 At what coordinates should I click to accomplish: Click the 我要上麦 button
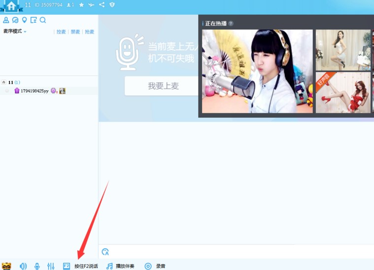click(x=162, y=86)
